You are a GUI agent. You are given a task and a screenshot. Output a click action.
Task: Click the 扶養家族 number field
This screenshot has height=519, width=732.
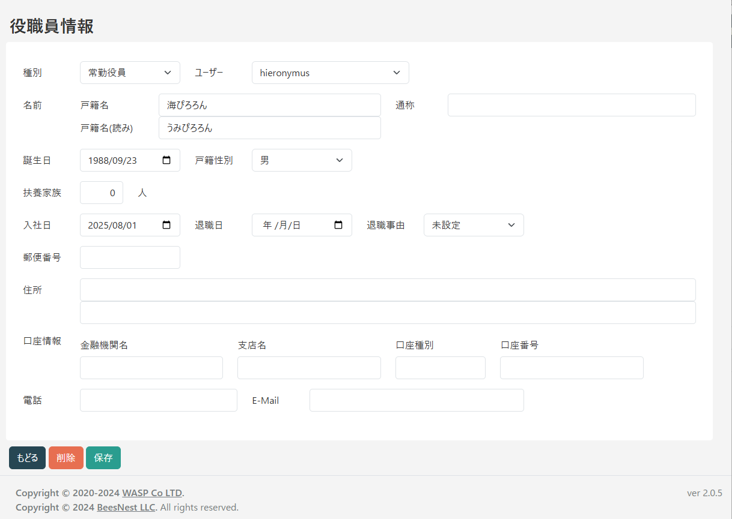coord(101,193)
